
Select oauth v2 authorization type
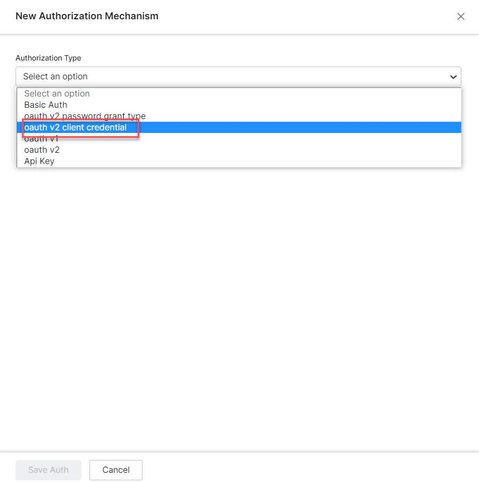pos(41,150)
